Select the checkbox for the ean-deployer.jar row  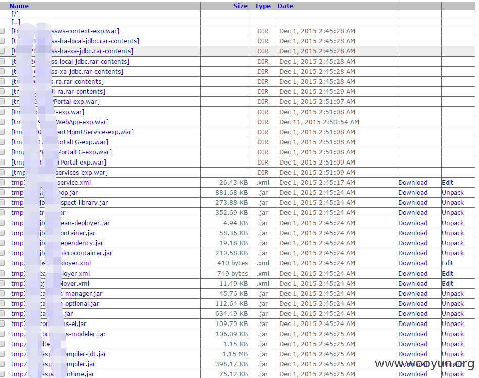pos(2,223)
